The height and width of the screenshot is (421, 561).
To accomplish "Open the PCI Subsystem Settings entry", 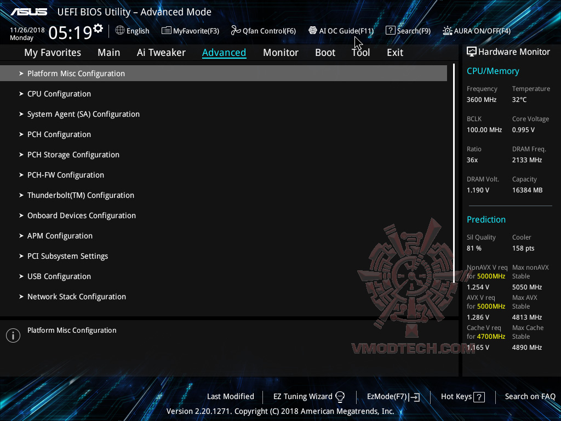I will point(67,257).
